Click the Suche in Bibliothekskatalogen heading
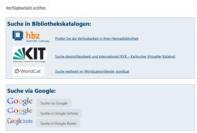This screenshot has width=197, height=133. 49,24
